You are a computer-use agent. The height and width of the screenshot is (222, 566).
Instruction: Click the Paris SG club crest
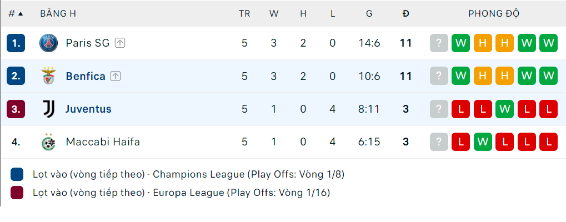pos(49,43)
